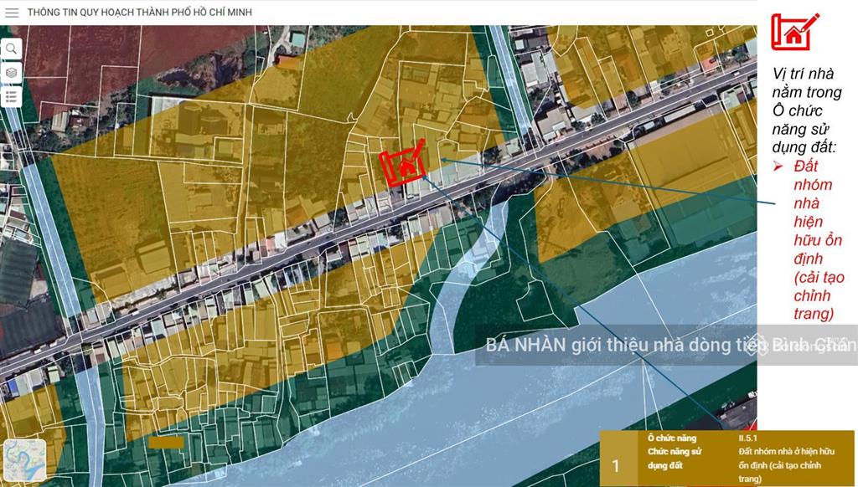Click the II.5.1 zone code value
The width and height of the screenshot is (858, 487).
pyautogui.click(x=742, y=438)
